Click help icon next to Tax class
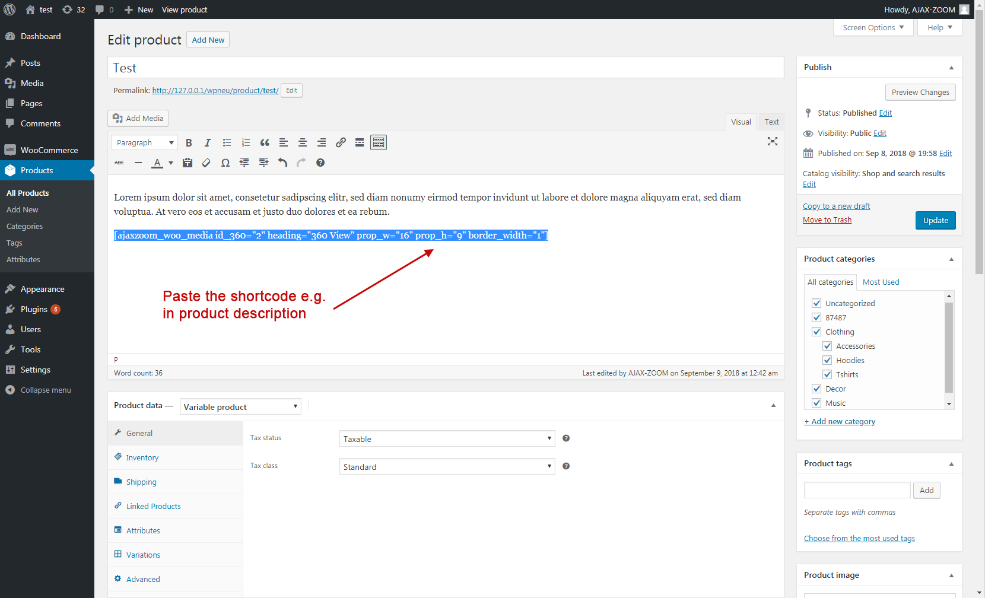This screenshot has height=598, width=985. click(x=566, y=466)
